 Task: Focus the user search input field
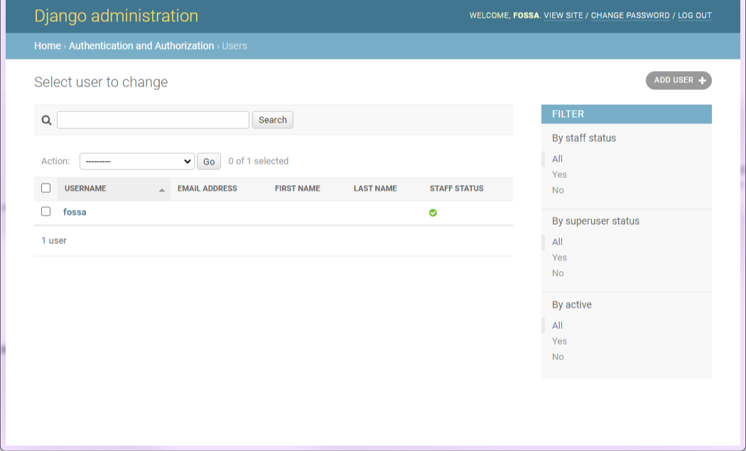(x=153, y=120)
